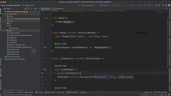Open the Pixel emulator device dropdown

point(120,5)
